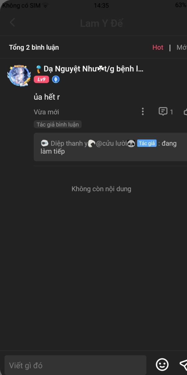This screenshot has height=375, width=187.
Task: Focus the 'Viết gì đó' comment field
Action: (x=75, y=365)
